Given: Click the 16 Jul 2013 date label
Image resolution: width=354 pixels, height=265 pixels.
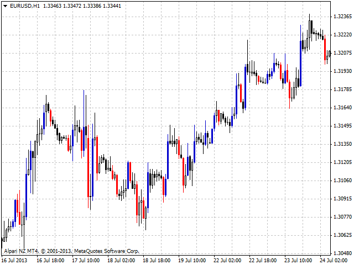Looking at the screenshot, I should 14,260.
